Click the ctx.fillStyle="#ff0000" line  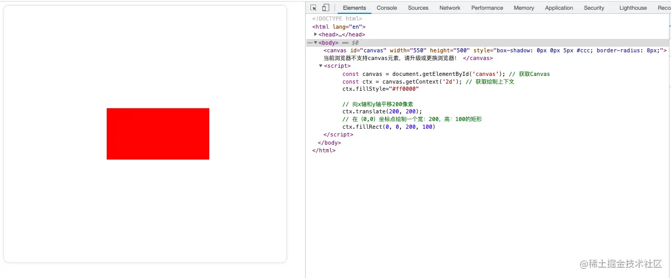pyautogui.click(x=381, y=89)
